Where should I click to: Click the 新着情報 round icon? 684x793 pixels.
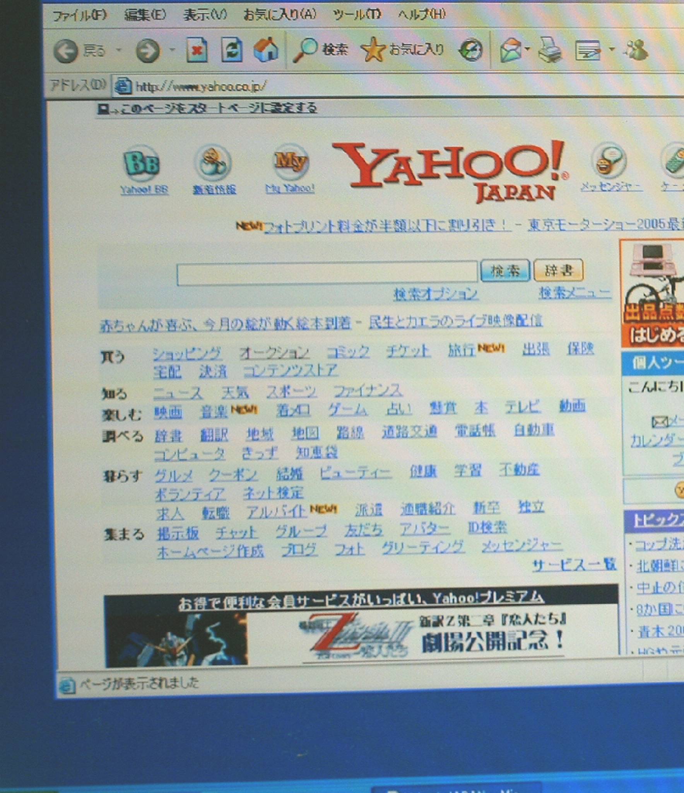click(214, 163)
